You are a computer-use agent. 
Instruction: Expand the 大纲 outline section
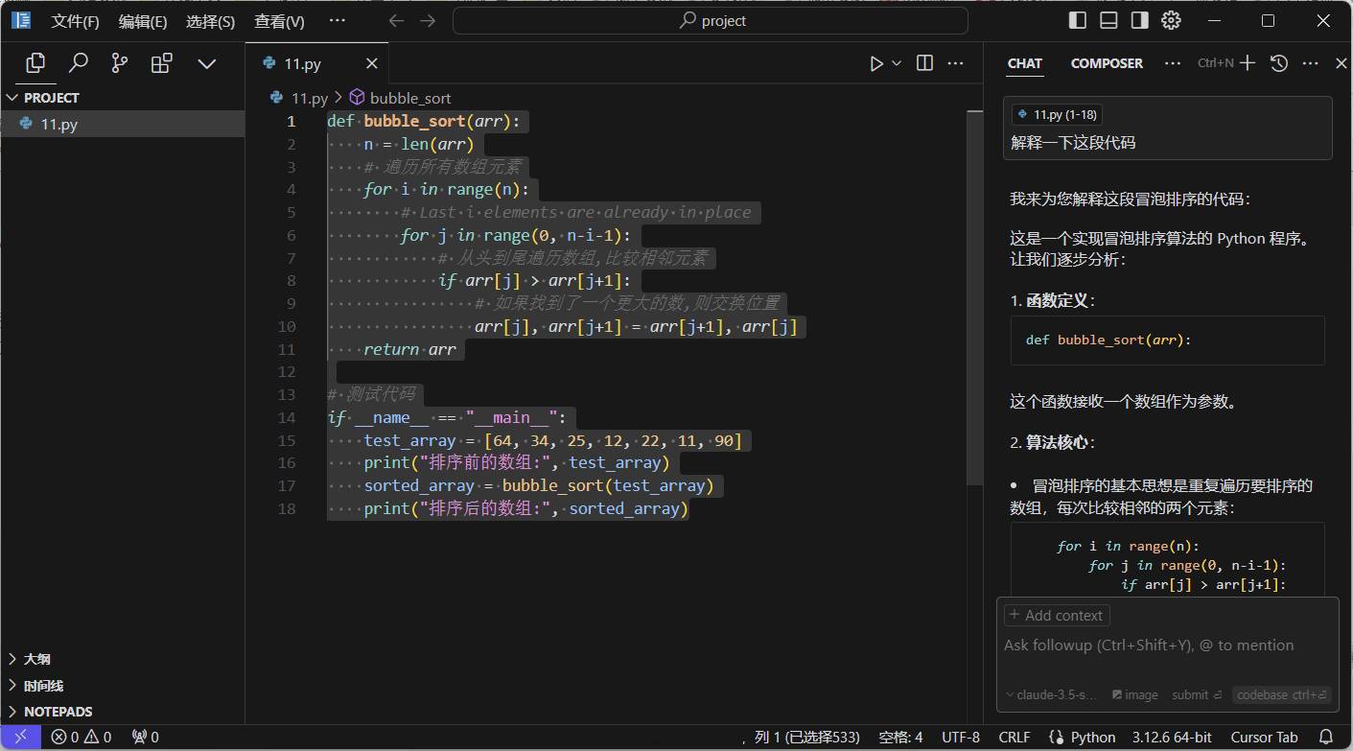tap(36, 659)
